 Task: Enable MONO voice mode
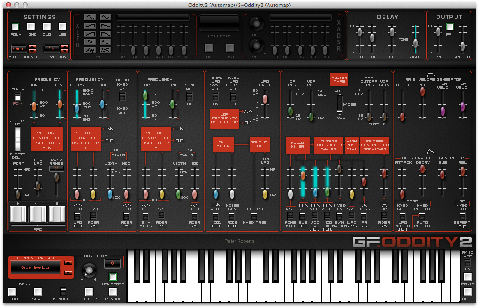point(31,27)
